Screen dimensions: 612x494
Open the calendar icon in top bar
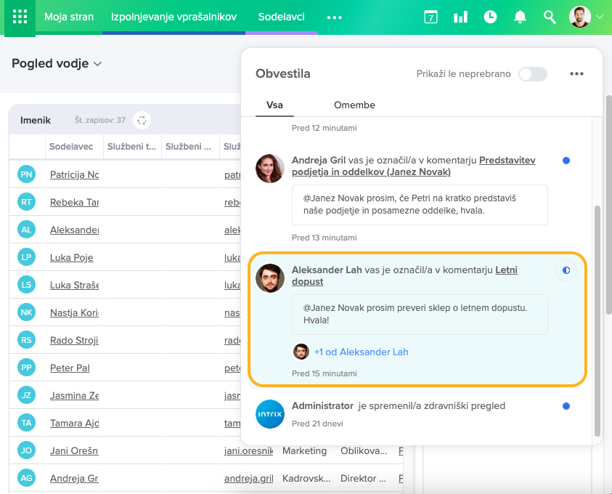click(x=431, y=17)
